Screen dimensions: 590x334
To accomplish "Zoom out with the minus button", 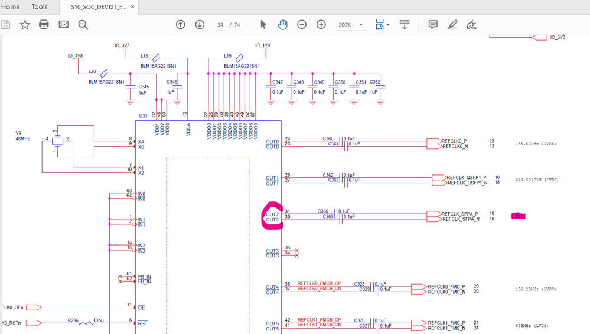I will (x=302, y=25).
